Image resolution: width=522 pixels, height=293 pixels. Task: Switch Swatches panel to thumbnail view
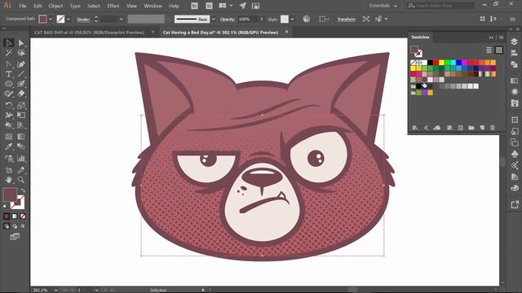(x=498, y=50)
